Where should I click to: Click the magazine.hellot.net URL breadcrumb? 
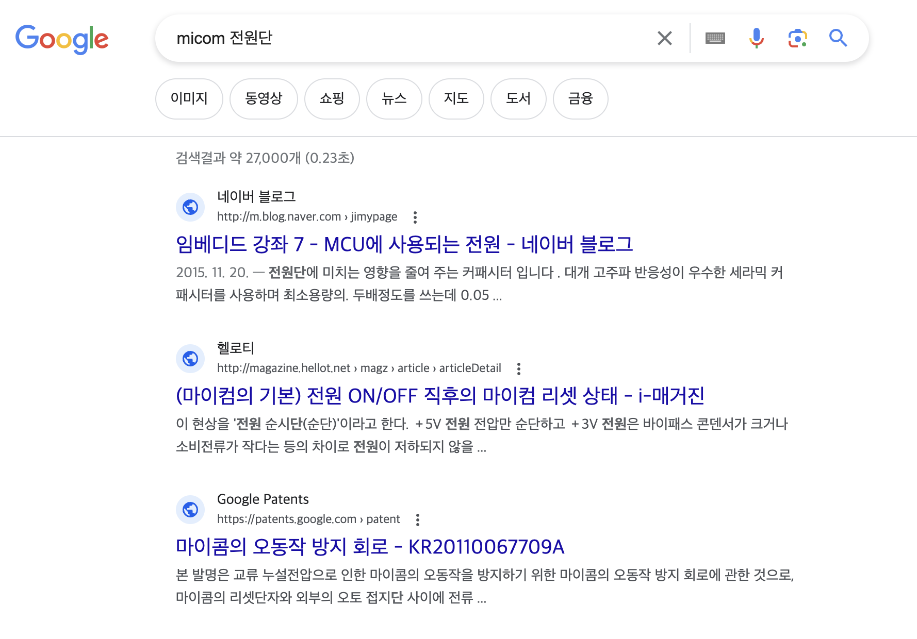(x=359, y=368)
